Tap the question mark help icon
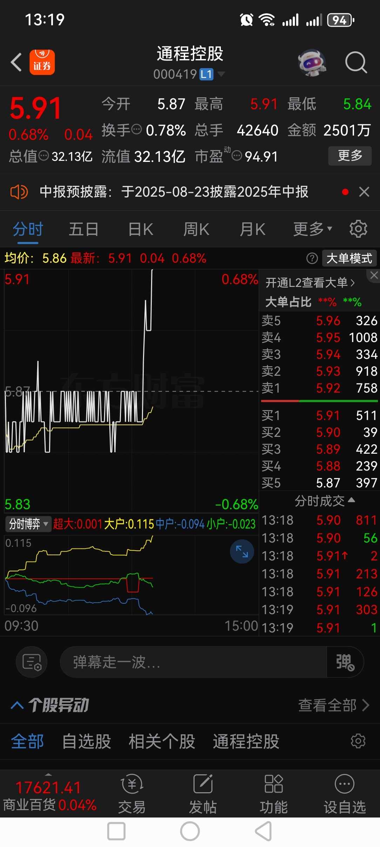 [312, 258]
